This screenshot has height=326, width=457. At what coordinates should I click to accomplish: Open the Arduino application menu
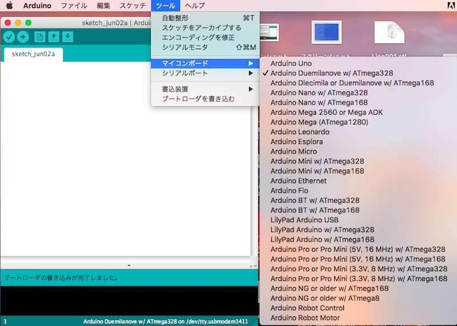(x=37, y=6)
